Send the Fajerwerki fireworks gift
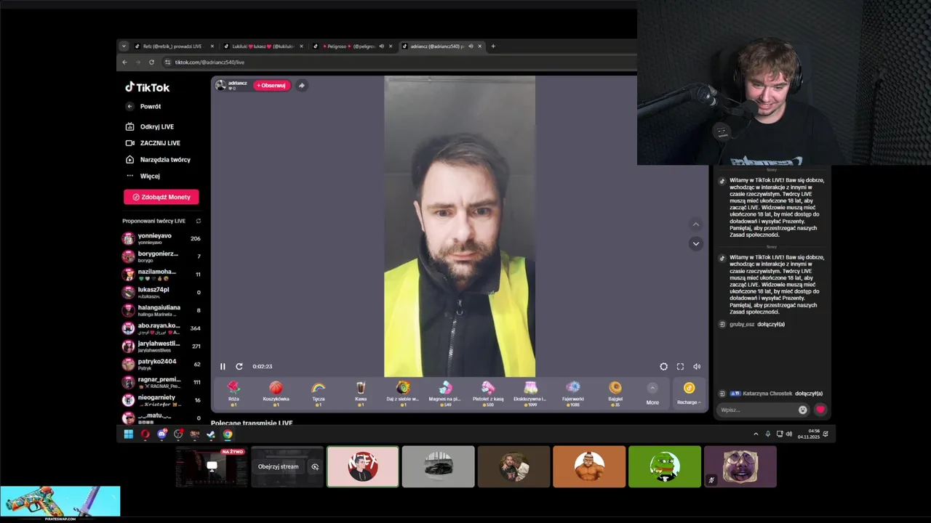931x523 pixels. [x=572, y=393]
